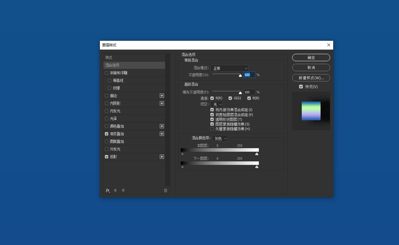The width and height of the screenshot is (399, 245).
Task: Click the plus icon beside 颜色叠加
Action: (162, 126)
